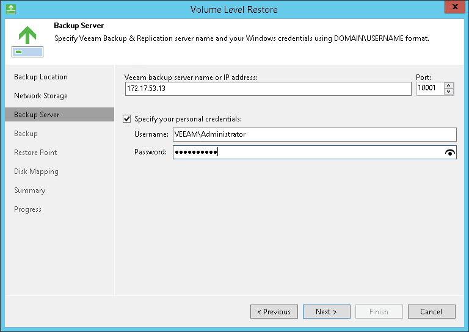This screenshot has height=332, width=469.
Task: Close the Volume Level Restore window
Action: (x=454, y=7)
